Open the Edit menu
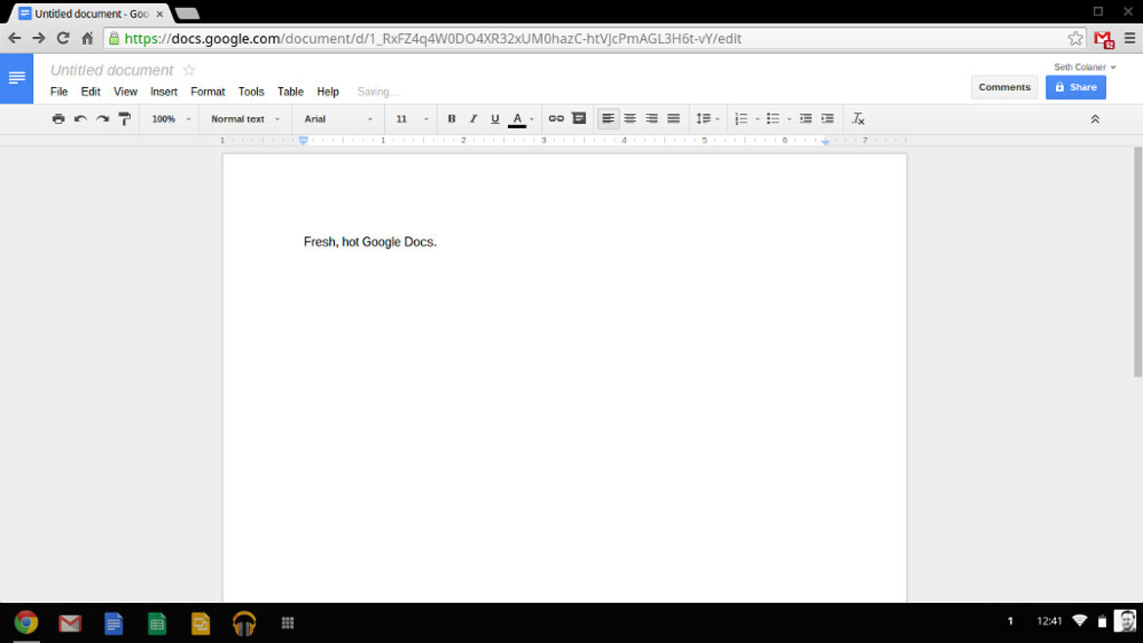 click(x=91, y=92)
